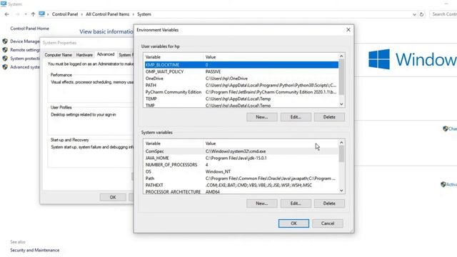Select NUMBER_OF_PROCESSORS system variable
The width and height of the screenshot is (457, 257).
click(241, 165)
